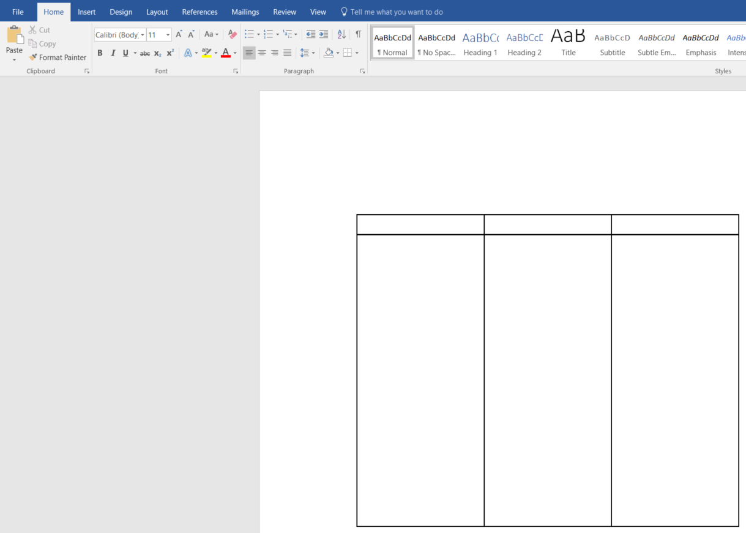Image resolution: width=746 pixels, height=533 pixels.
Task: Toggle bold formatting
Action: (x=100, y=53)
